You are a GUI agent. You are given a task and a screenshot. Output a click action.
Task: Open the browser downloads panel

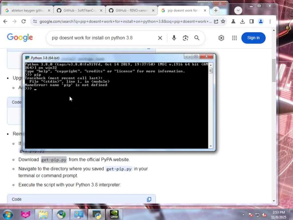click(x=242, y=21)
